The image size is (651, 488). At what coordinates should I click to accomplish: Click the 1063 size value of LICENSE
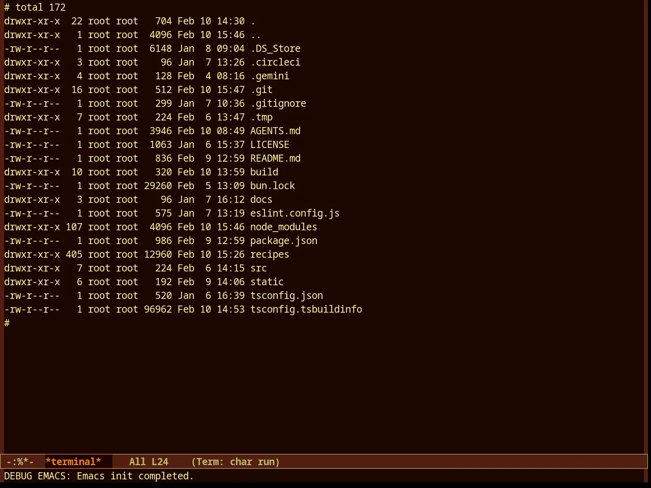point(161,145)
